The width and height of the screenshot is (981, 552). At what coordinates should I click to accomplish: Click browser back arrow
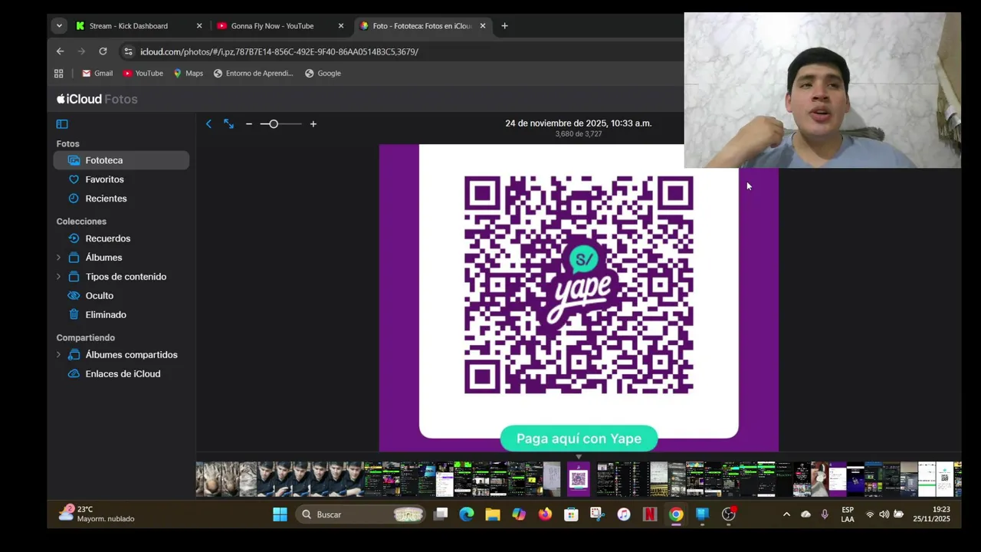(x=60, y=51)
